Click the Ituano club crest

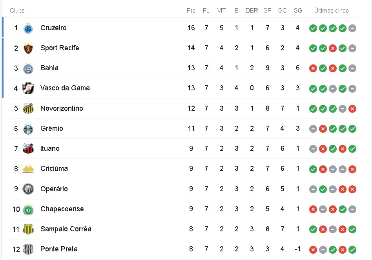28,148
